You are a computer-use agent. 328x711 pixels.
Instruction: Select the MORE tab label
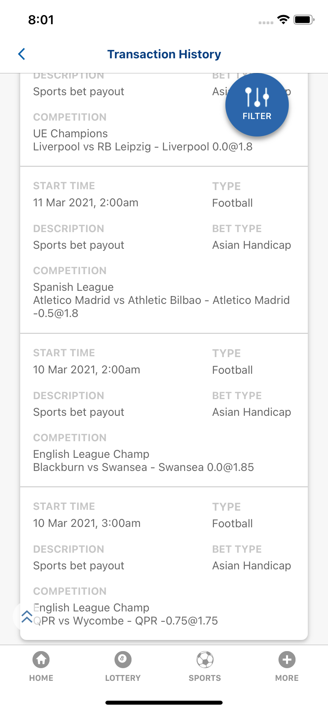[x=287, y=678]
